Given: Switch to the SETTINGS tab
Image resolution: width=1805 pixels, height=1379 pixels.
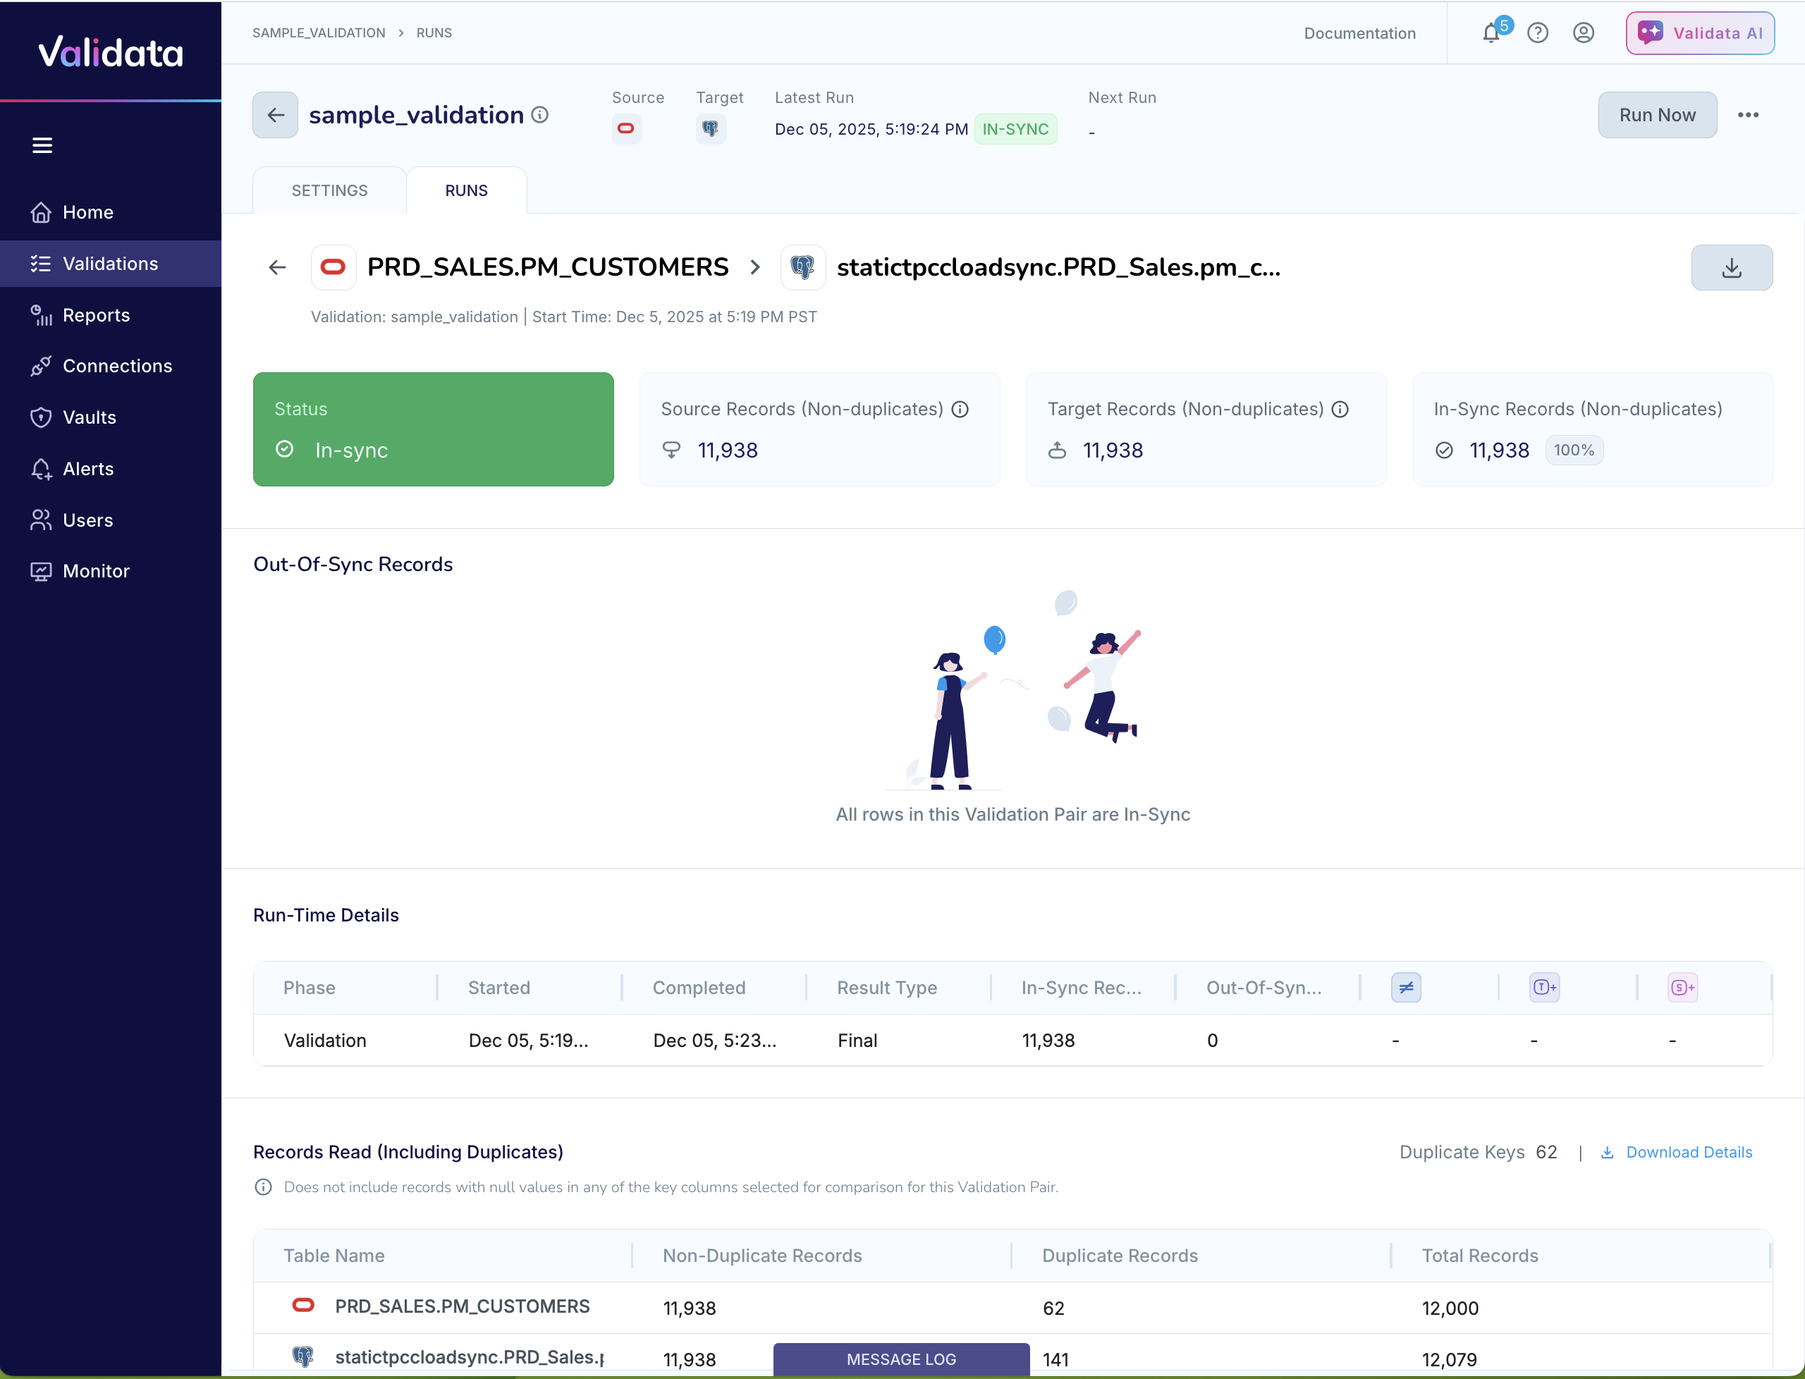Looking at the screenshot, I should pos(329,190).
